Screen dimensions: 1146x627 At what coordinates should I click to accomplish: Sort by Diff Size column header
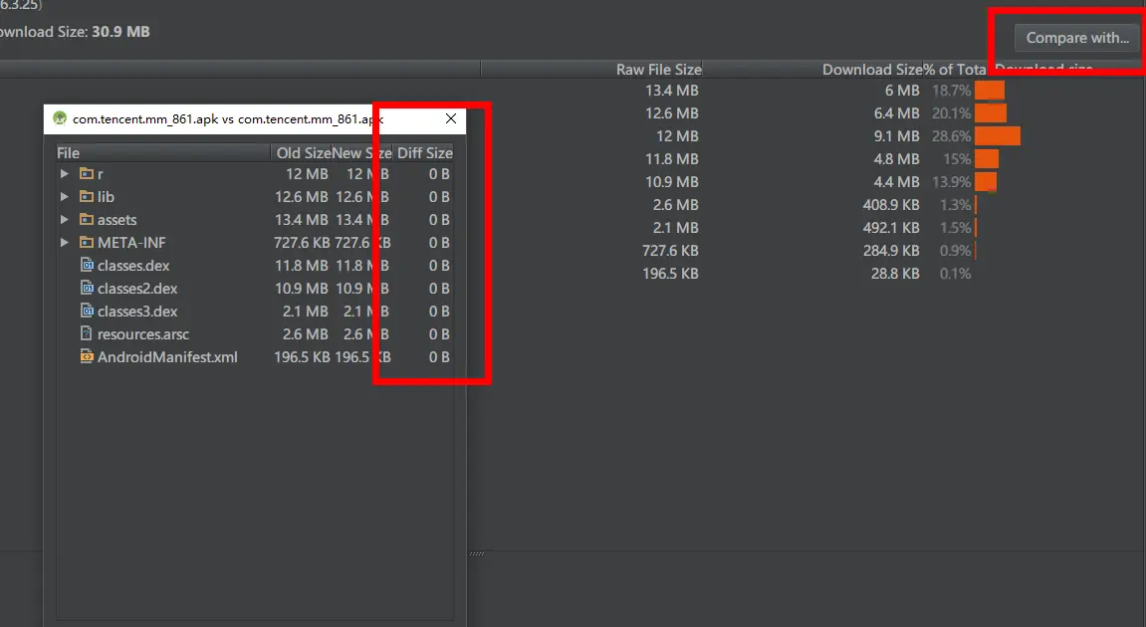tap(424, 152)
